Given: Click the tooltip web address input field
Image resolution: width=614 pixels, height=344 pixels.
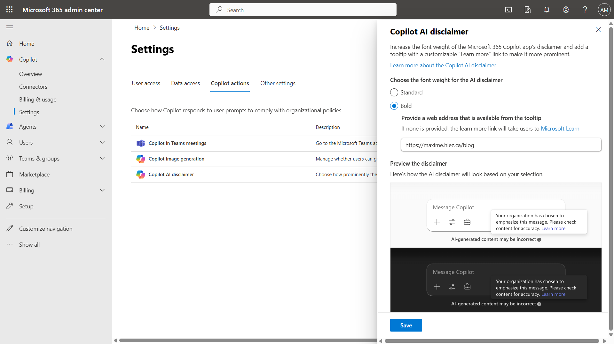Looking at the screenshot, I should 501,145.
